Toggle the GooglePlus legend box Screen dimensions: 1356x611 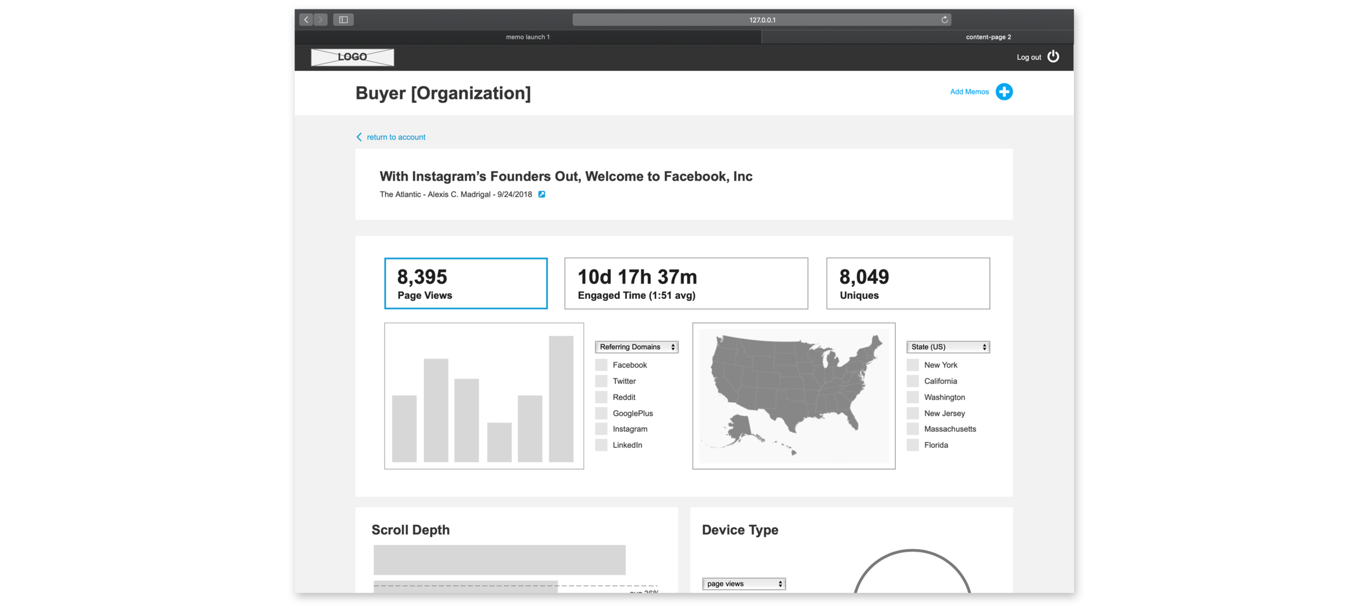pos(601,413)
